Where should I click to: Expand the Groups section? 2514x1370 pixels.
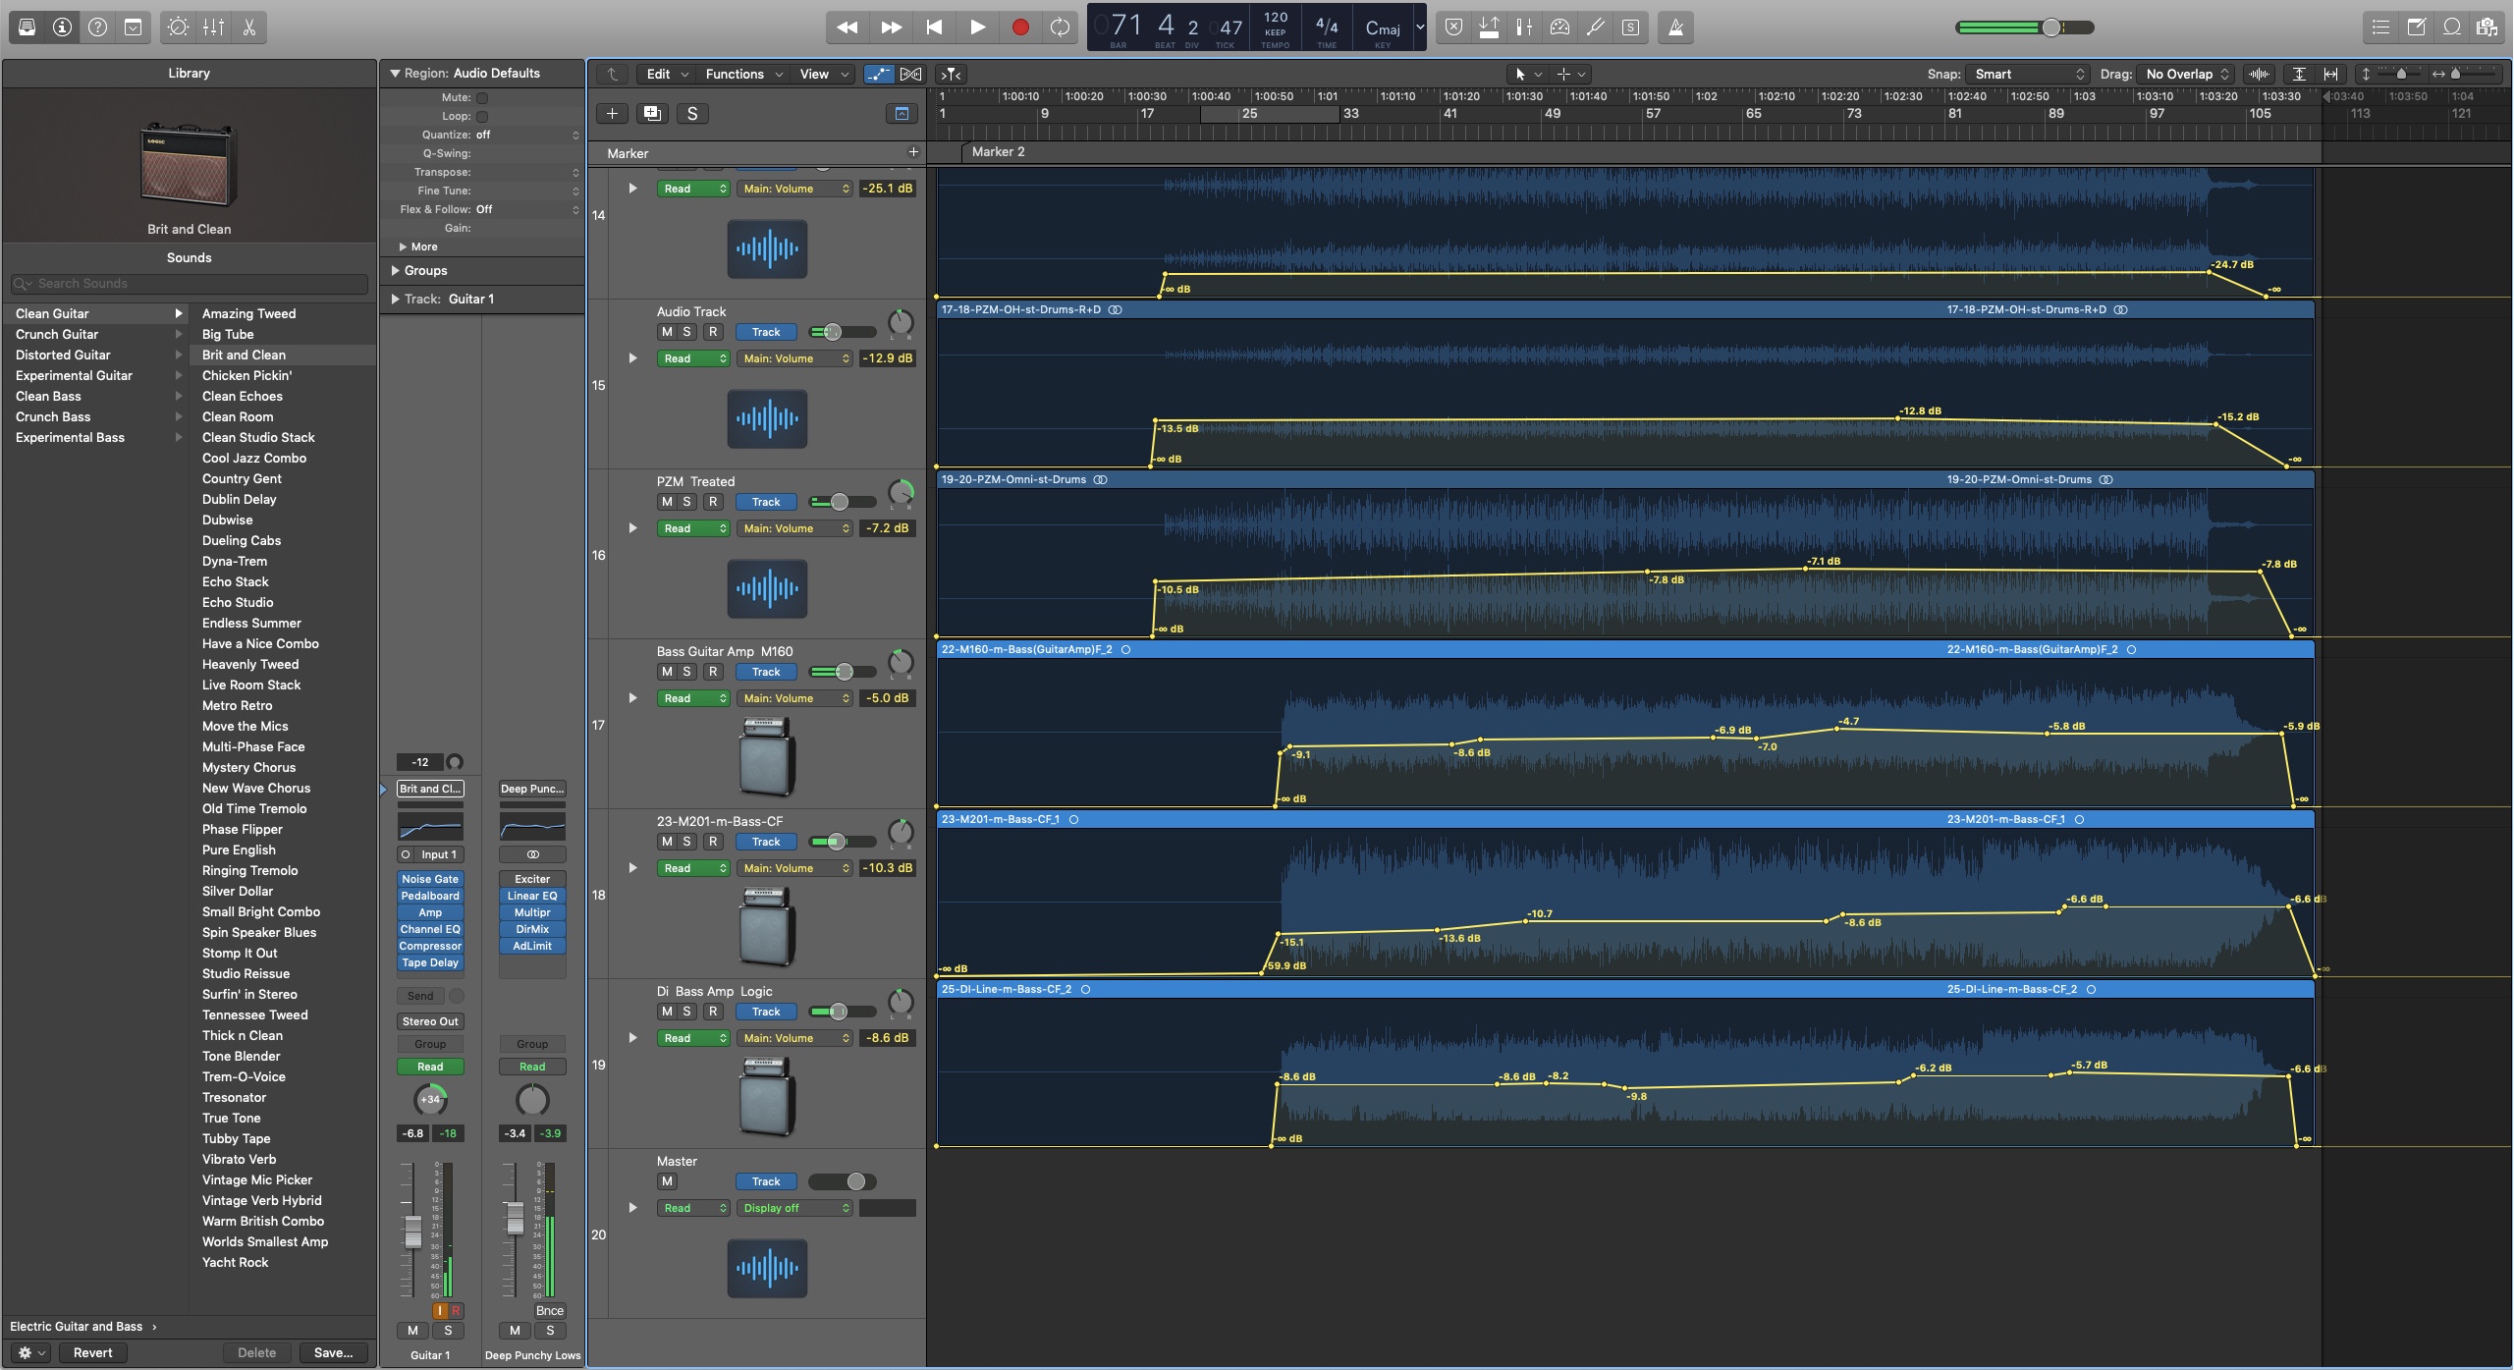(x=419, y=270)
